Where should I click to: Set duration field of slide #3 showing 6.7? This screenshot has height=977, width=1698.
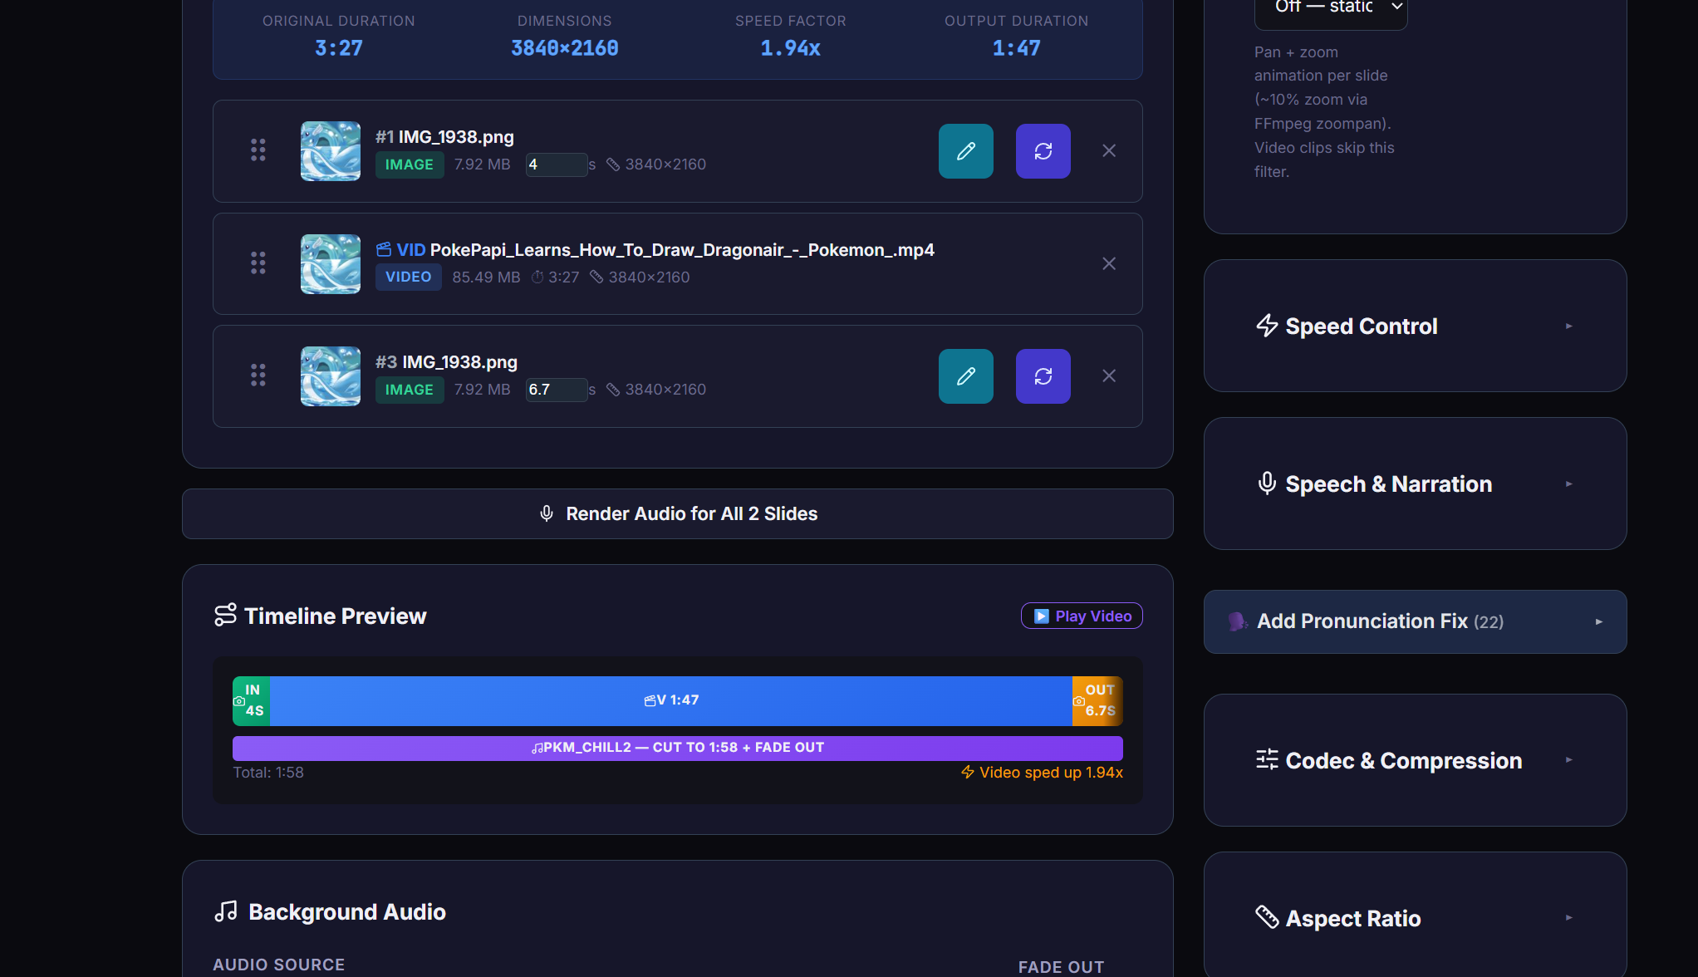tap(557, 390)
